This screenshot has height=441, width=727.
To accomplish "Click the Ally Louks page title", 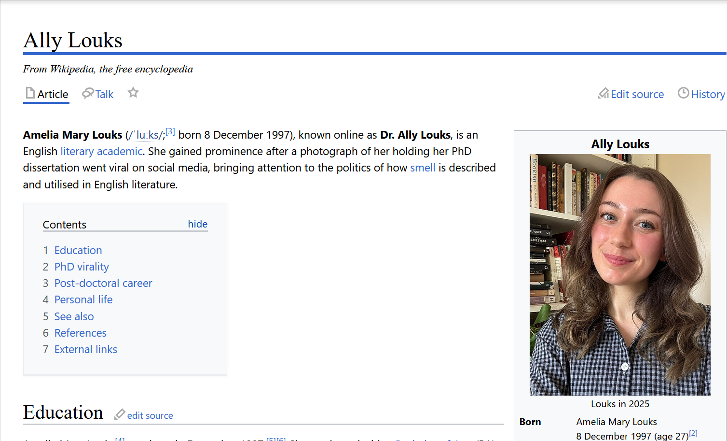I will click(73, 40).
